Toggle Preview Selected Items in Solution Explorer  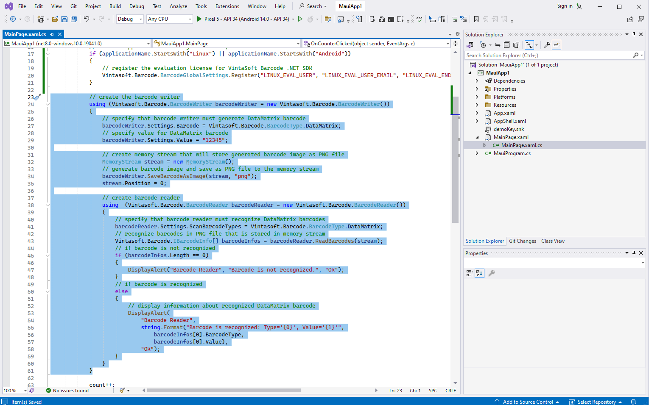click(557, 45)
